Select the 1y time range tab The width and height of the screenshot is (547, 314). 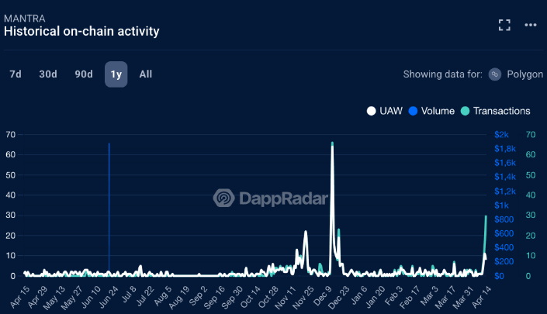click(116, 74)
